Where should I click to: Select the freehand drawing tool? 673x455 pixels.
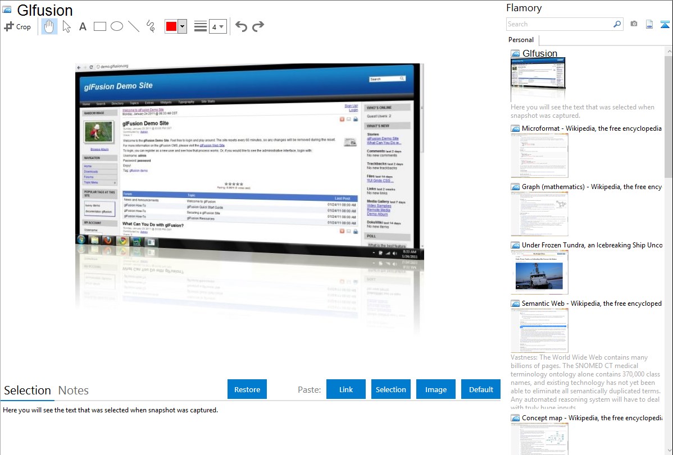coord(151,26)
